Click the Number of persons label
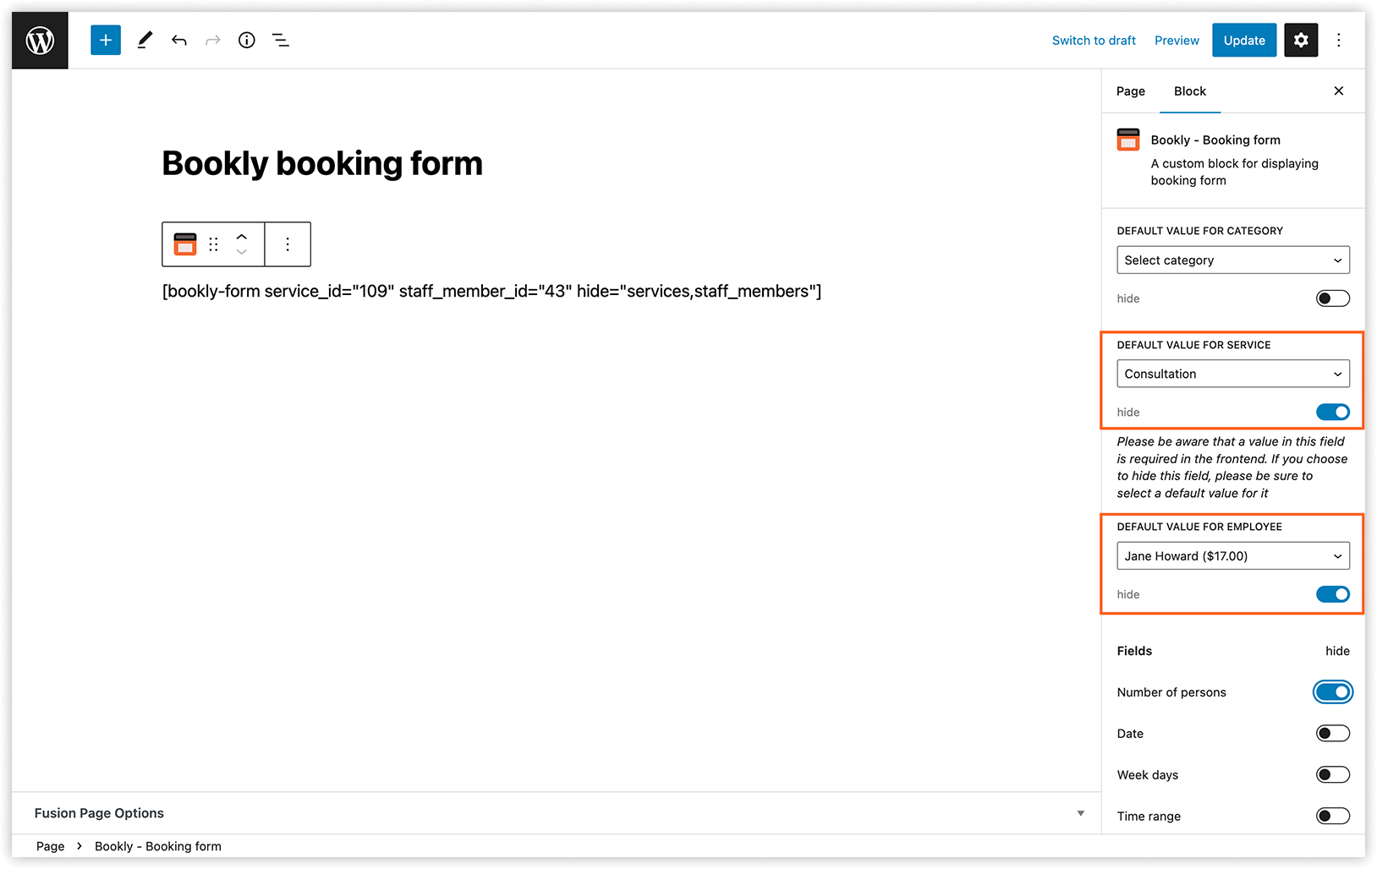1377x869 pixels. click(x=1171, y=692)
